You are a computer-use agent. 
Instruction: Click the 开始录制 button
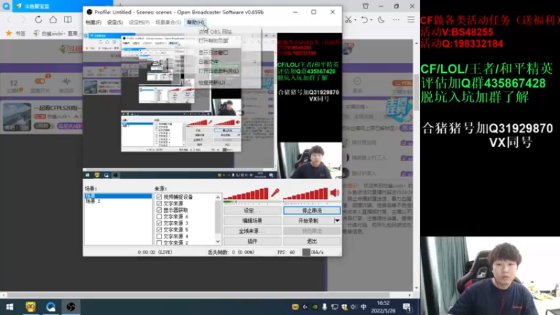pyautogui.click(x=308, y=220)
